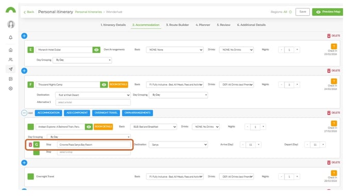Image resolution: width=346 pixels, height=196 pixels.
Task: Open Basis dropdown for Monarch Hotel Dubai
Action: [175, 50]
